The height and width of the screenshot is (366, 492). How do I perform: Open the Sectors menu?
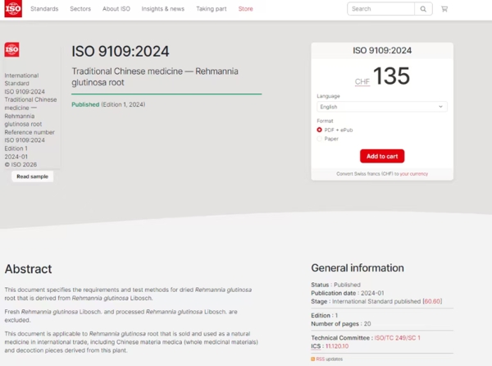click(80, 9)
